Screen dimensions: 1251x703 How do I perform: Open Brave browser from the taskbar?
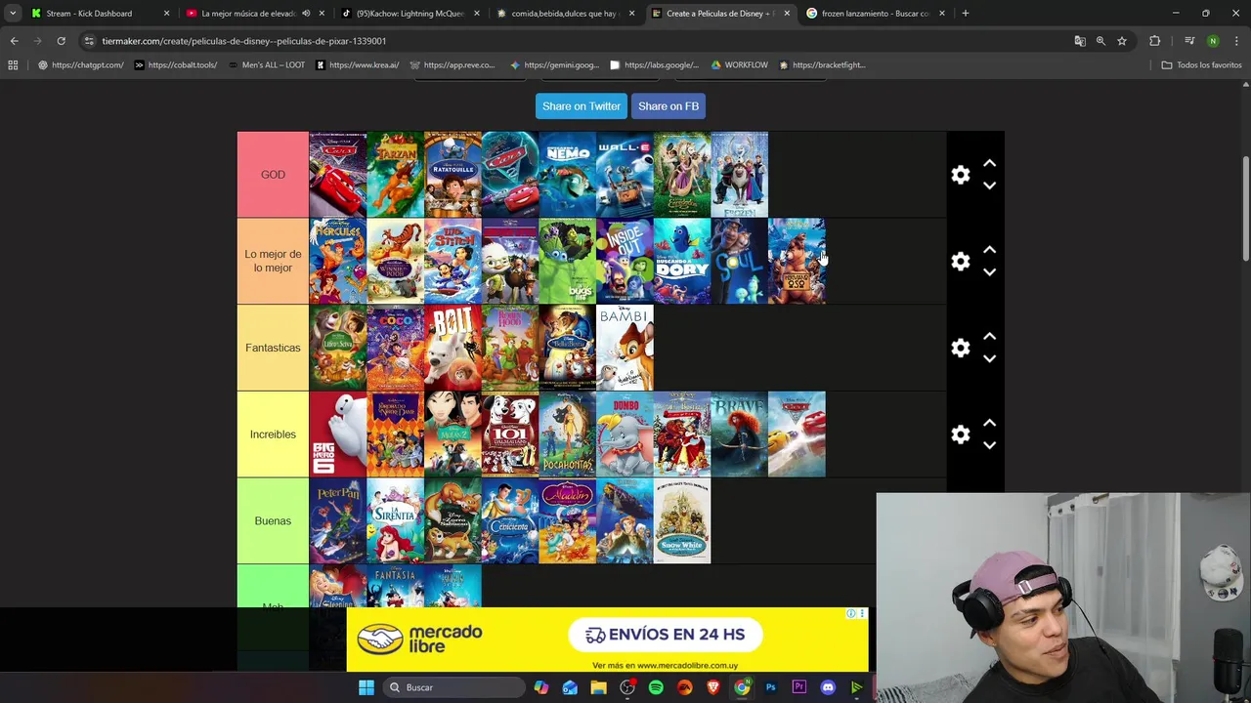click(713, 687)
